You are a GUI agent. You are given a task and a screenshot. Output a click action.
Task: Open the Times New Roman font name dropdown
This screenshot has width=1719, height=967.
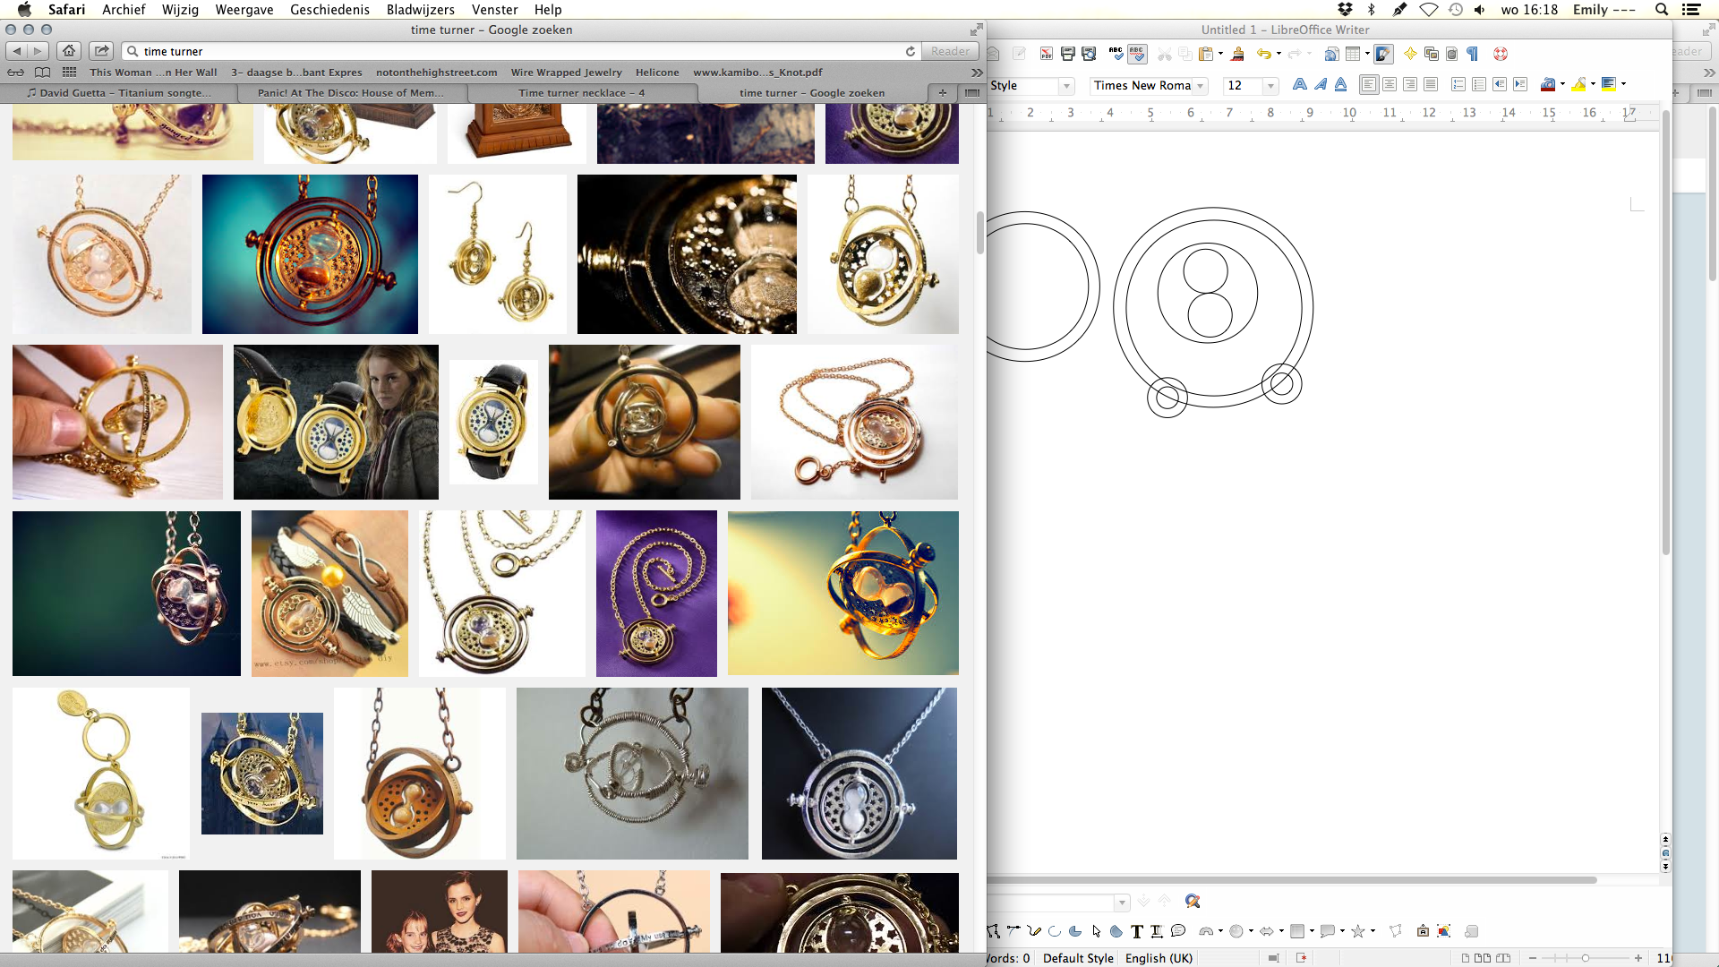[x=1201, y=85]
